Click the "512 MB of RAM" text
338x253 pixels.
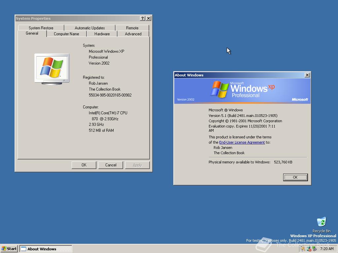(101, 130)
